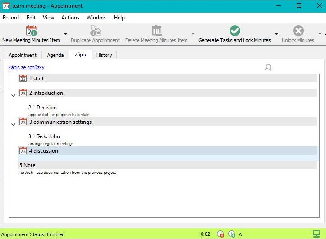Collapse the '3 communication settings' section

tap(14, 124)
